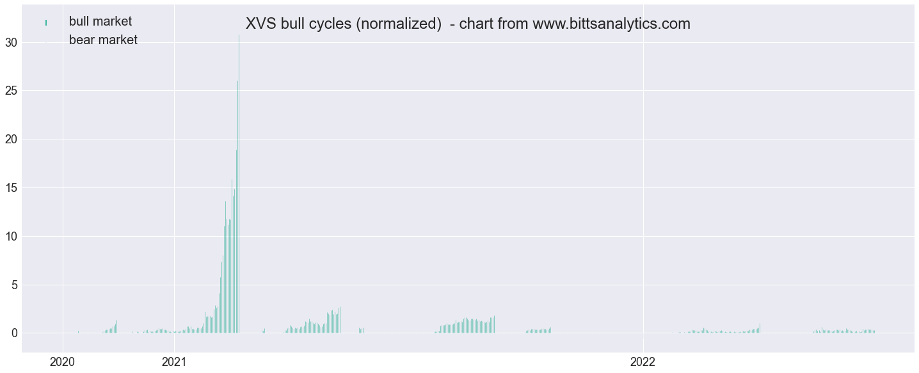The width and height of the screenshot is (919, 373).
Task: Click the green bull cluster after 2022
Action: point(844,330)
